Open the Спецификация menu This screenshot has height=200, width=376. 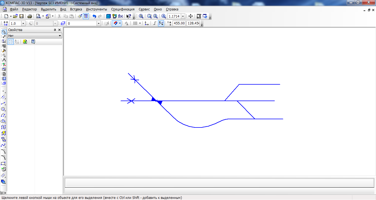[123, 9]
